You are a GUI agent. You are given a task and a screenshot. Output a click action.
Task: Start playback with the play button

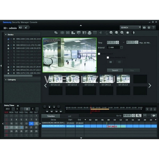(x=54, y=107)
